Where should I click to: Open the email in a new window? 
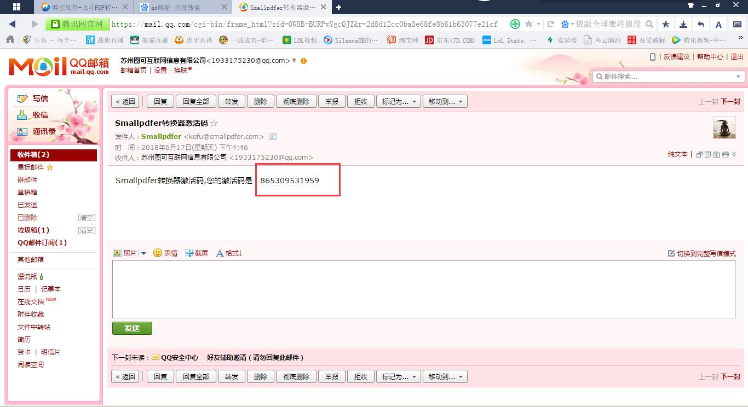(x=699, y=155)
